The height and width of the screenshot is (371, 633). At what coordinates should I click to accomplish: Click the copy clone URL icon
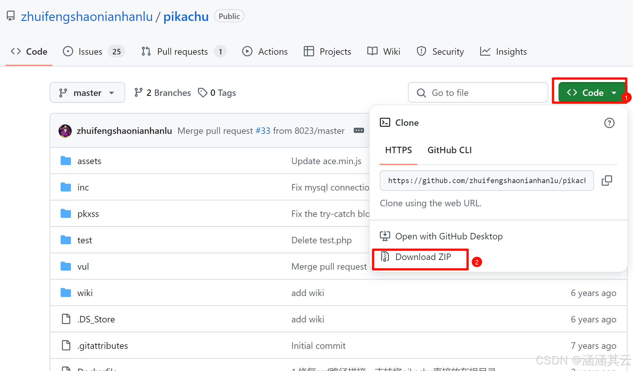click(607, 181)
